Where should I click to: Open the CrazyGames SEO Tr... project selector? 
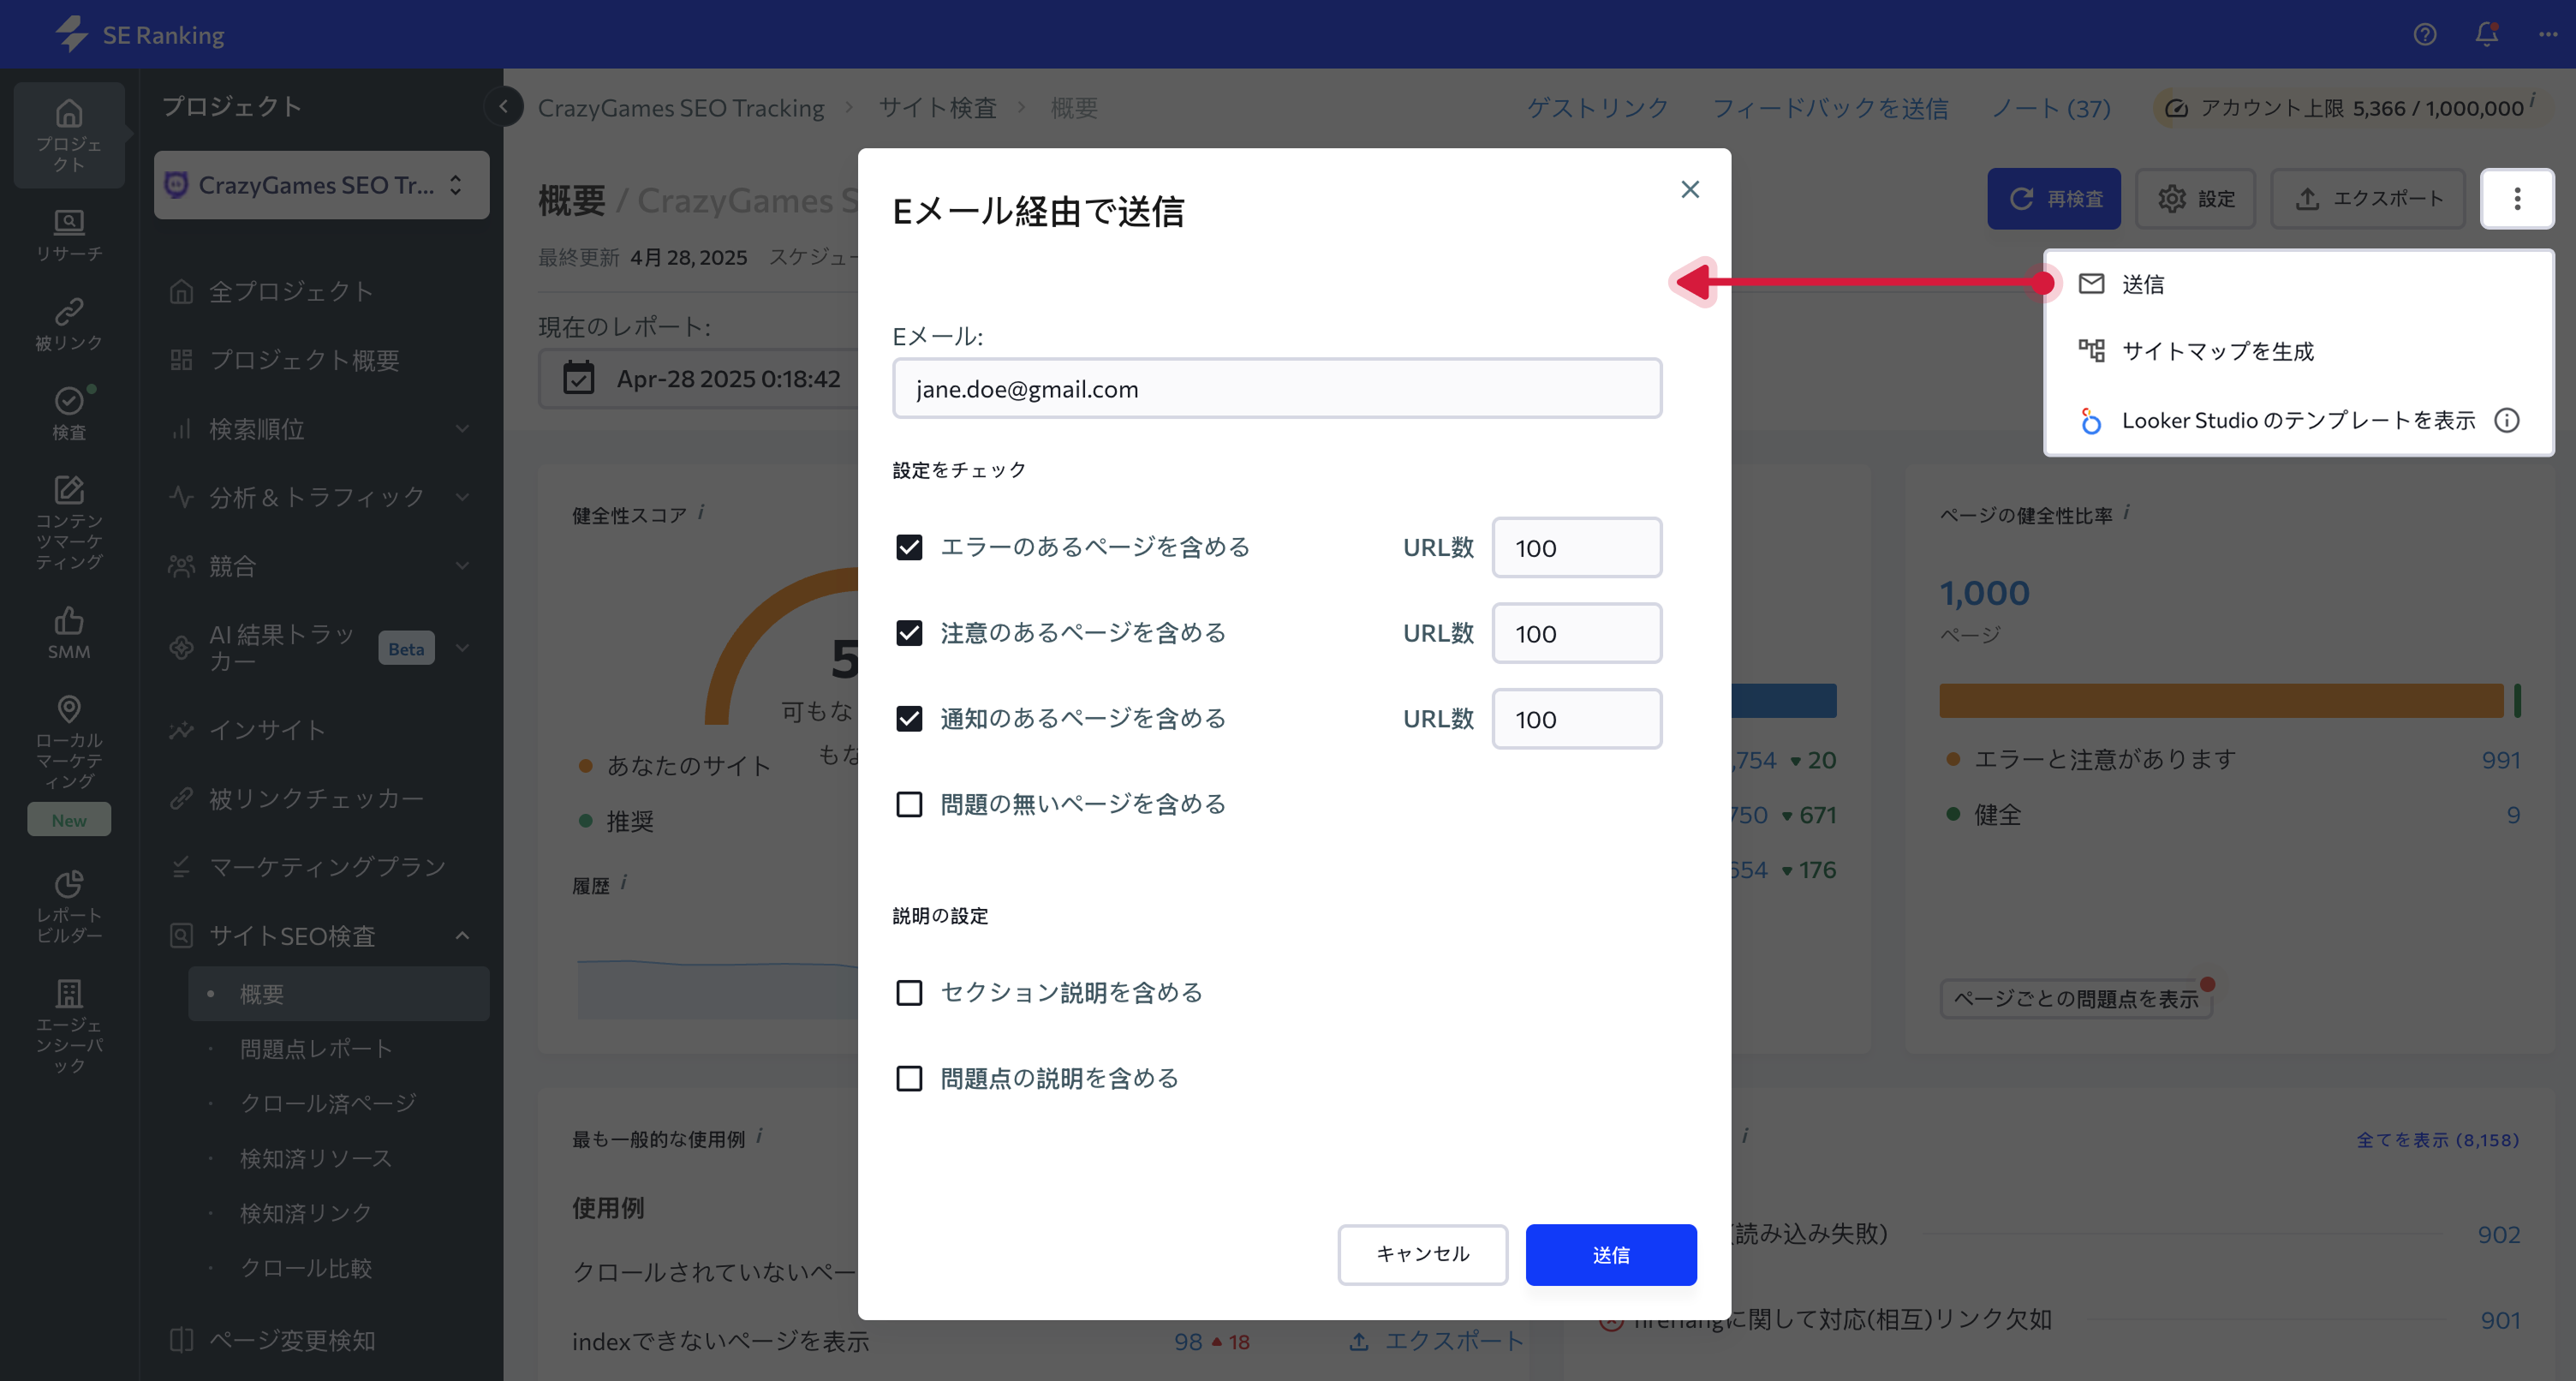point(321,184)
